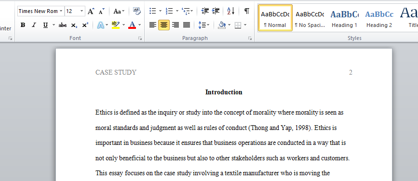Expand underline style dropdown arrow
Image resolution: width=418 pixels, height=181 pixels.
pos(54,25)
